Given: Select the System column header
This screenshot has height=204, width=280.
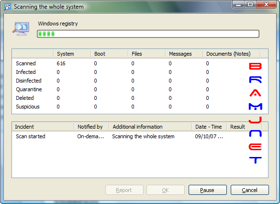Looking at the screenshot, I should point(72,54).
